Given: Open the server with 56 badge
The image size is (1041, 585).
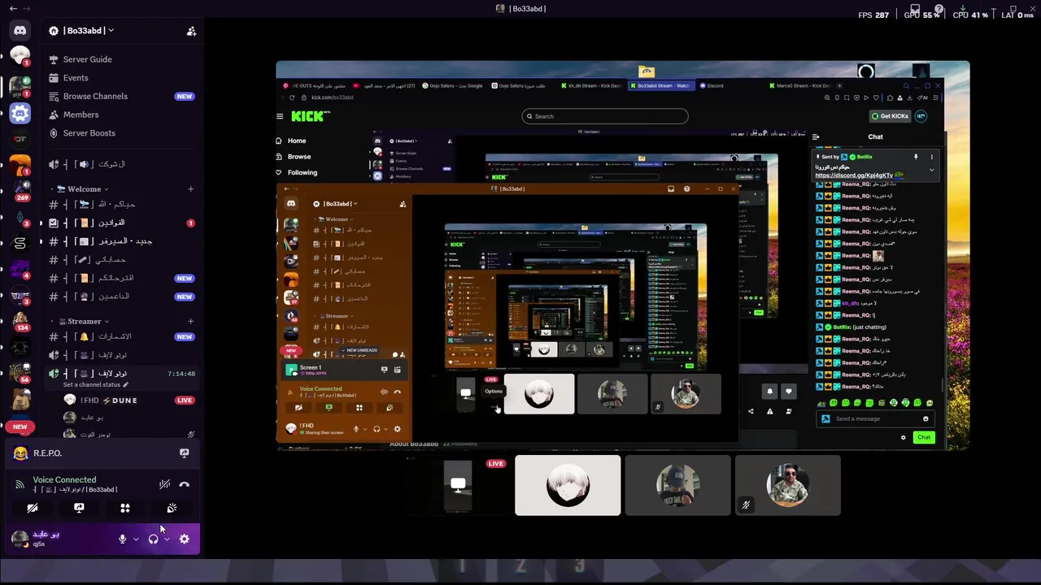Looking at the screenshot, I should (x=20, y=373).
